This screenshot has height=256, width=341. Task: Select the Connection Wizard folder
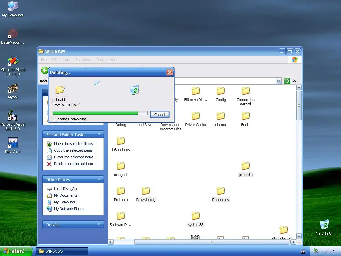pyautogui.click(x=245, y=96)
